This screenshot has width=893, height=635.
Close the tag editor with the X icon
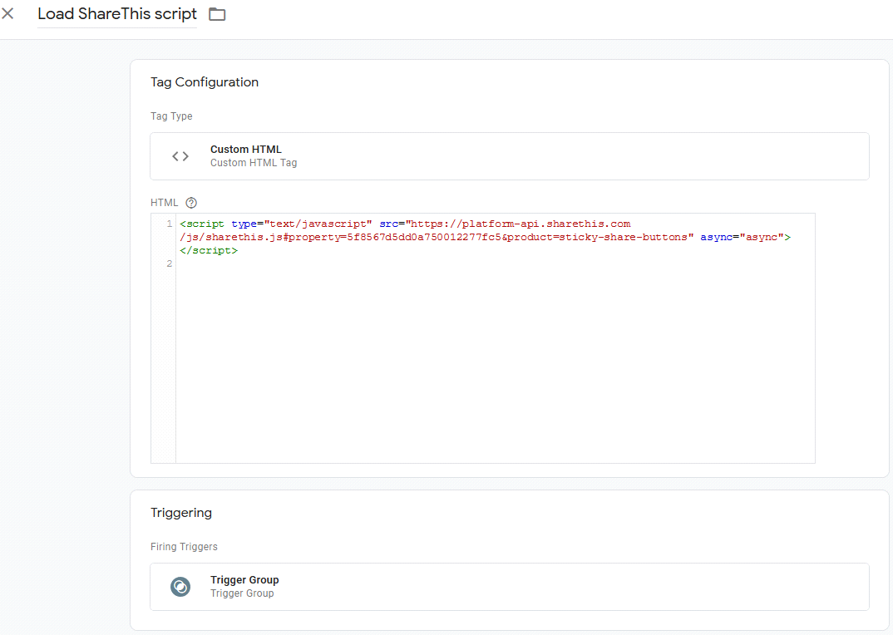8,13
